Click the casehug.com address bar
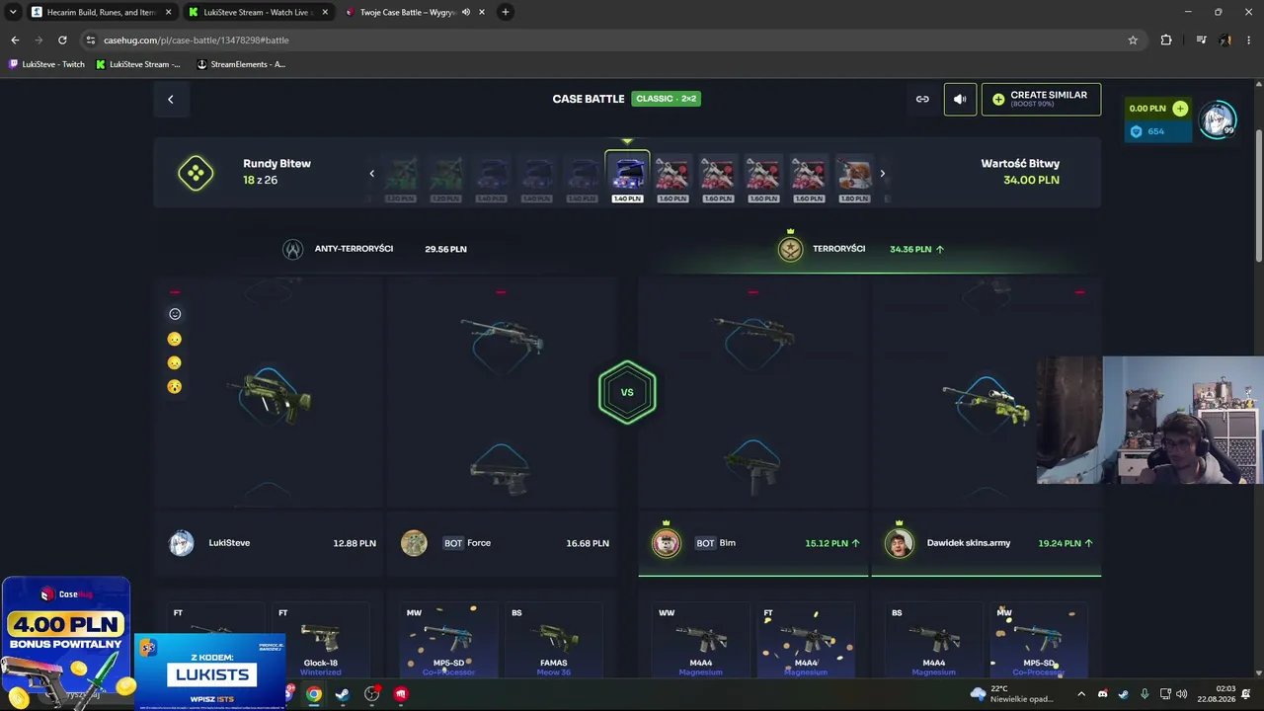 coord(612,40)
